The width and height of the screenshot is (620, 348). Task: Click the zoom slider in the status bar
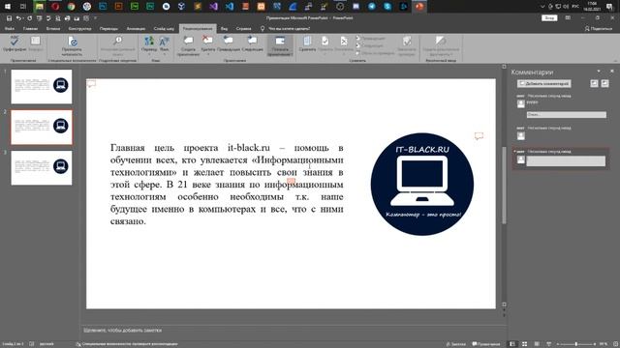point(576,344)
